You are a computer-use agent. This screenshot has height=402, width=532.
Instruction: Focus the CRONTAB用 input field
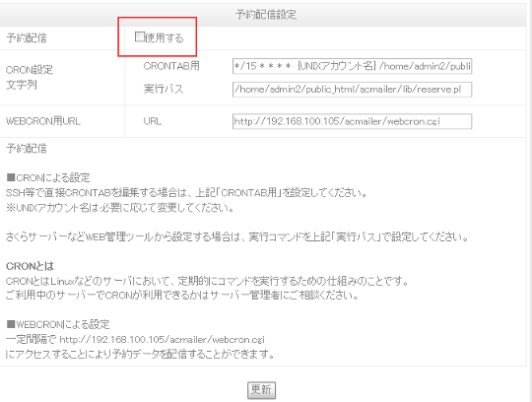pyautogui.click(x=352, y=66)
